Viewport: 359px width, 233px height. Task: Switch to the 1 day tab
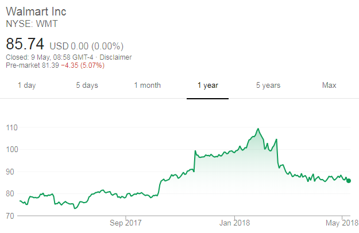(26, 86)
